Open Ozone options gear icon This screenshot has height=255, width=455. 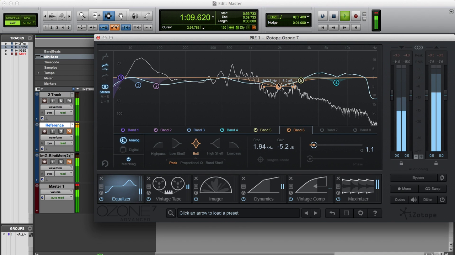coord(360,213)
